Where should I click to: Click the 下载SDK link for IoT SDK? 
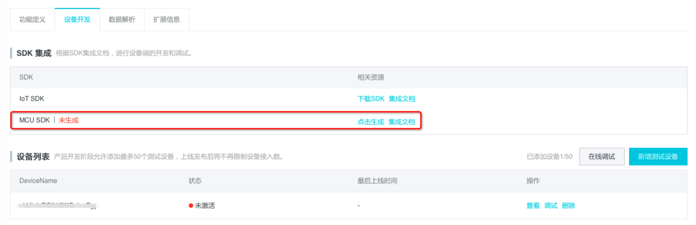(x=371, y=99)
